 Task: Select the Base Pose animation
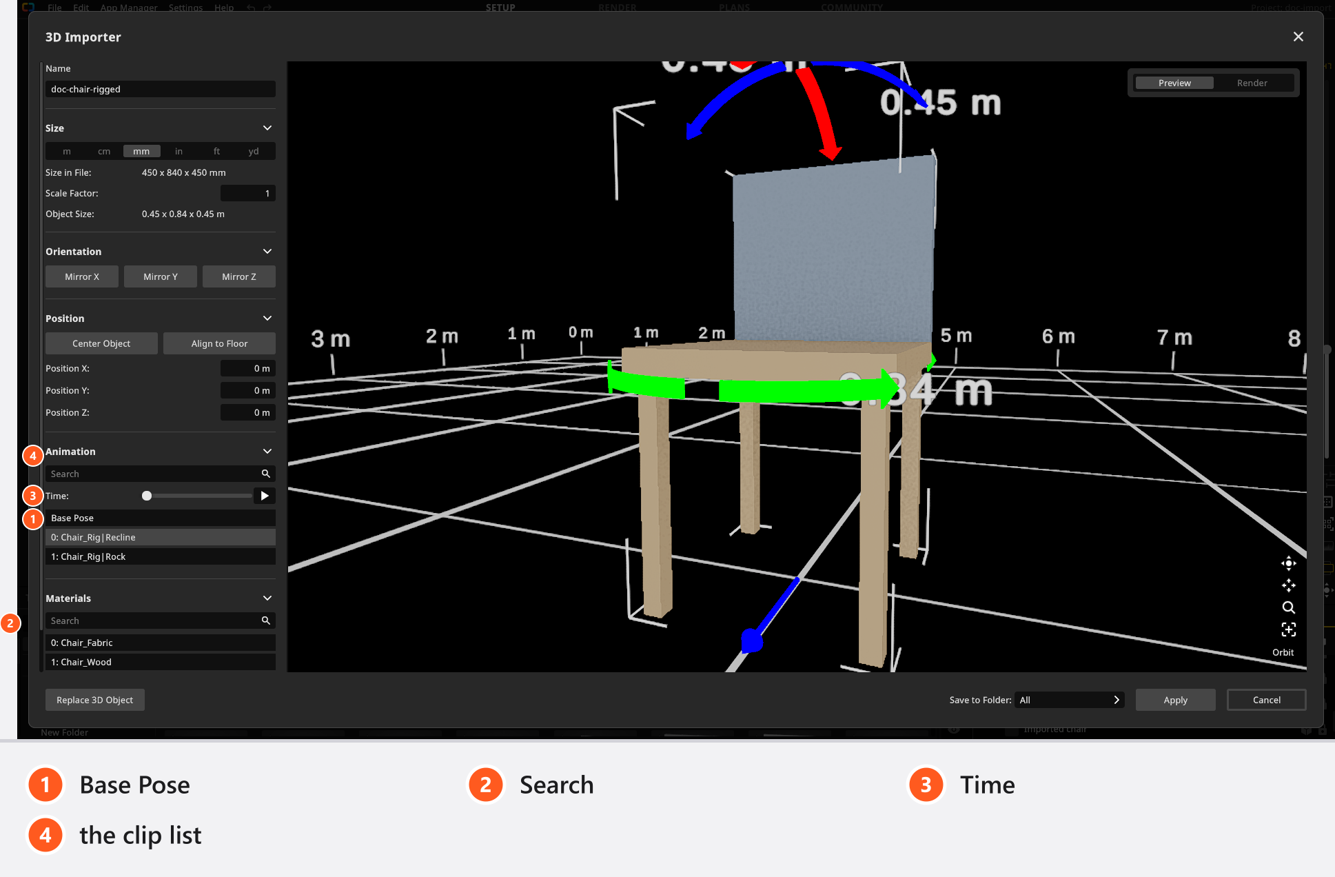(x=161, y=518)
